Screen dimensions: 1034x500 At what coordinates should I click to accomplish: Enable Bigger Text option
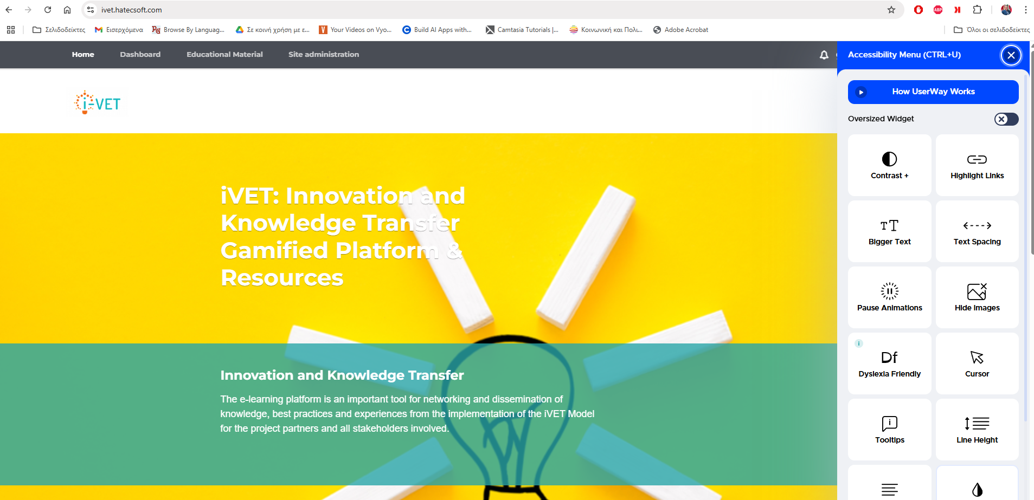pos(890,231)
